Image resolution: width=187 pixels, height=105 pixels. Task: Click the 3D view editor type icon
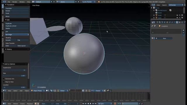4,91
